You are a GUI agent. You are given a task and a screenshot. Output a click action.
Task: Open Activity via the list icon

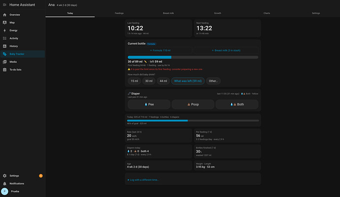(4, 38)
